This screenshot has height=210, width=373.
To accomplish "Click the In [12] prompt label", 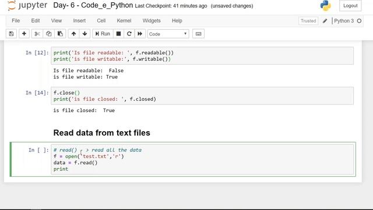I will pyautogui.click(x=37, y=52).
